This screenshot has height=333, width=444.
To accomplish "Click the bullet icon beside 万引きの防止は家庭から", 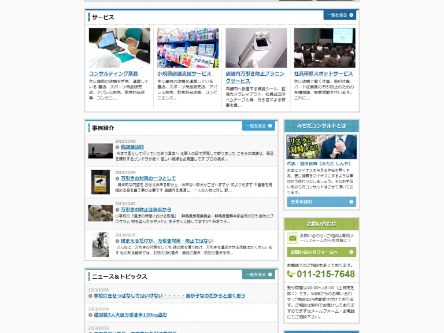I will coord(117,209).
